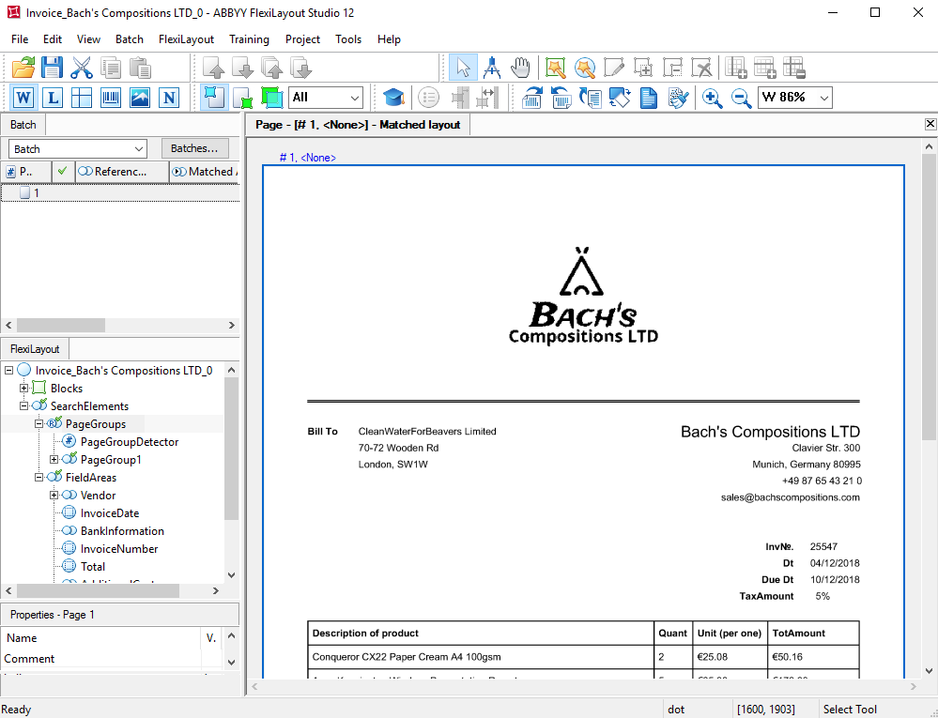
Task: Click the Copy icon in the toolbar
Action: point(111,69)
